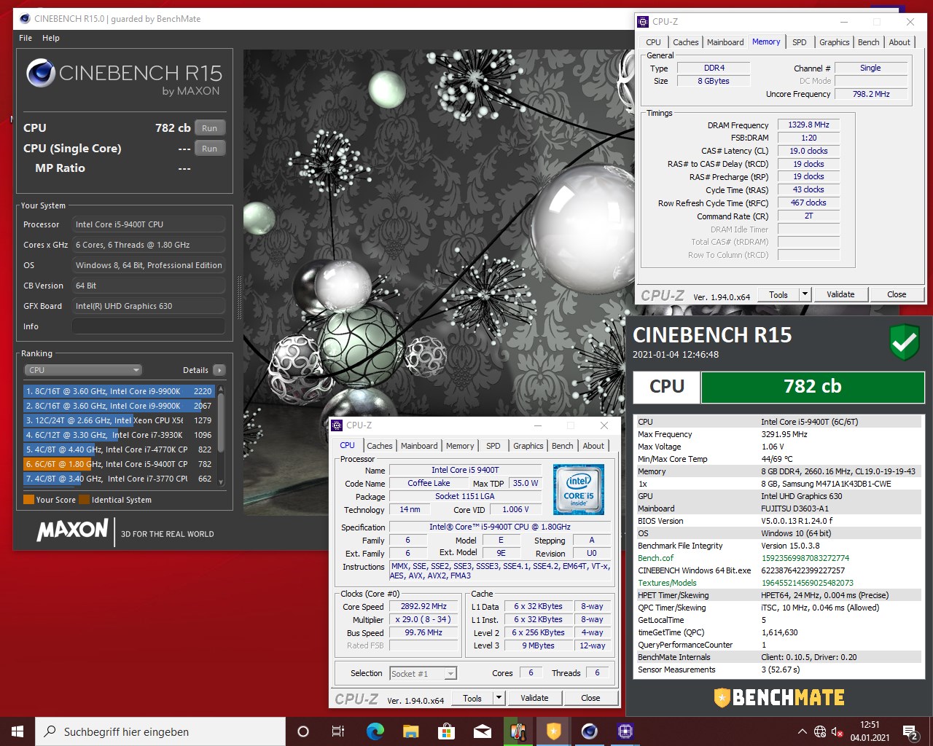933x746 pixels.
Task: Switch to Caches tab in upper CPU-Z
Action: [686, 42]
